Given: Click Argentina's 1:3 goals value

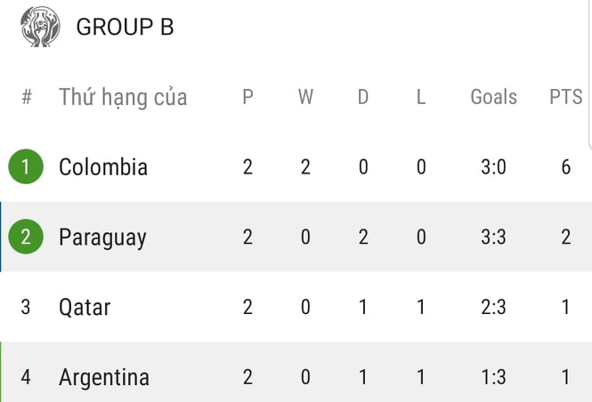Looking at the screenshot, I should coord(493,377).
